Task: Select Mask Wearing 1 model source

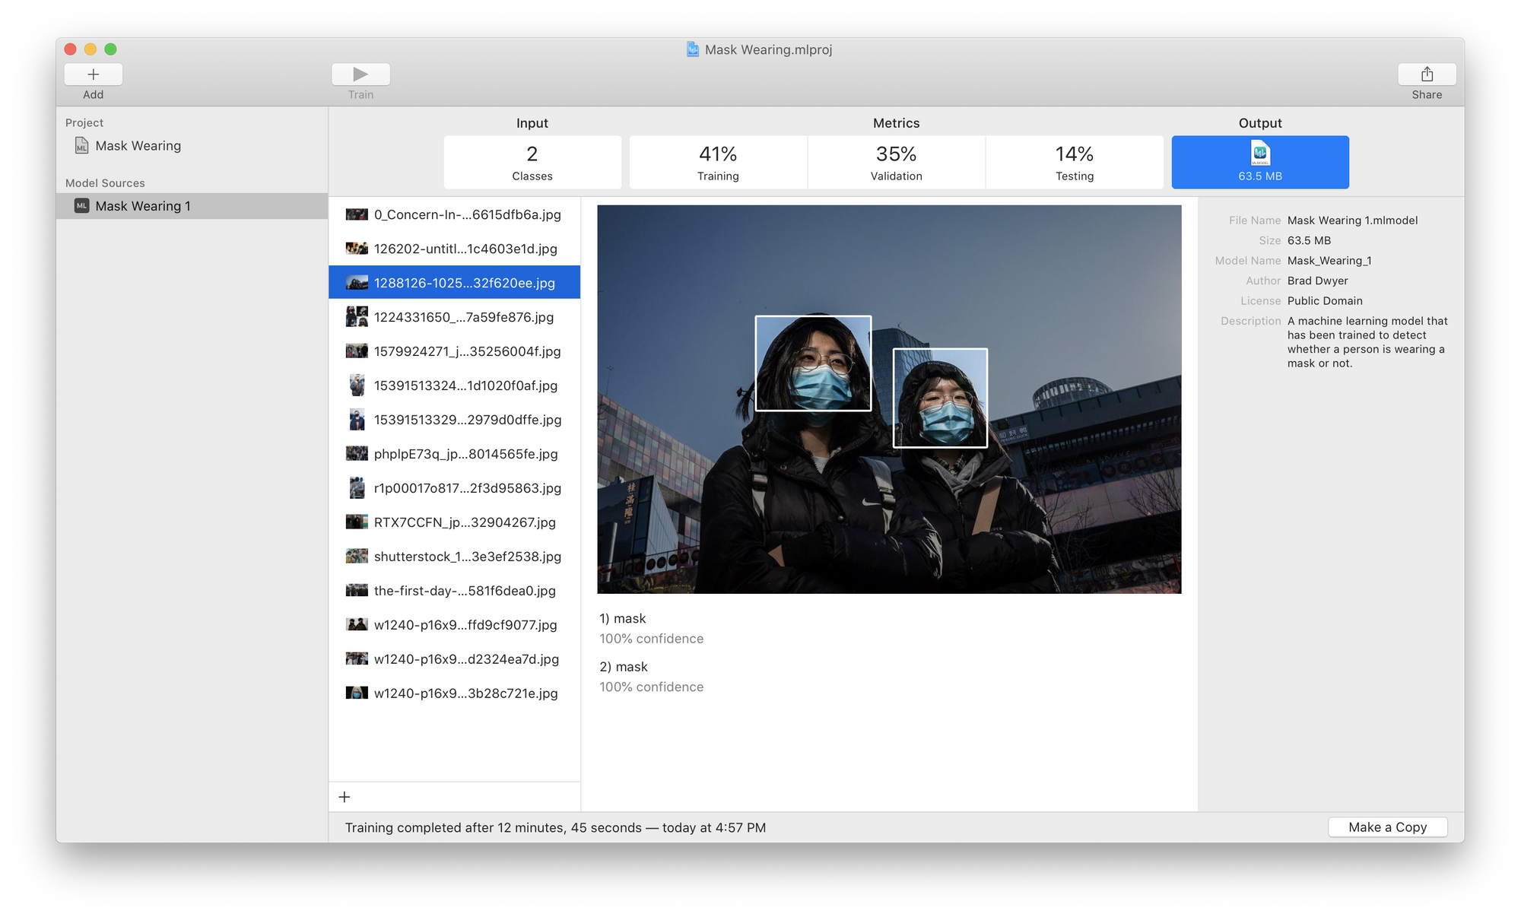Action: (143, 206)
